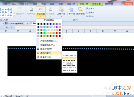This screenshot has width=134, height=97.
Task: Choose the round dot dash style
Action: [x=69, y=55]
